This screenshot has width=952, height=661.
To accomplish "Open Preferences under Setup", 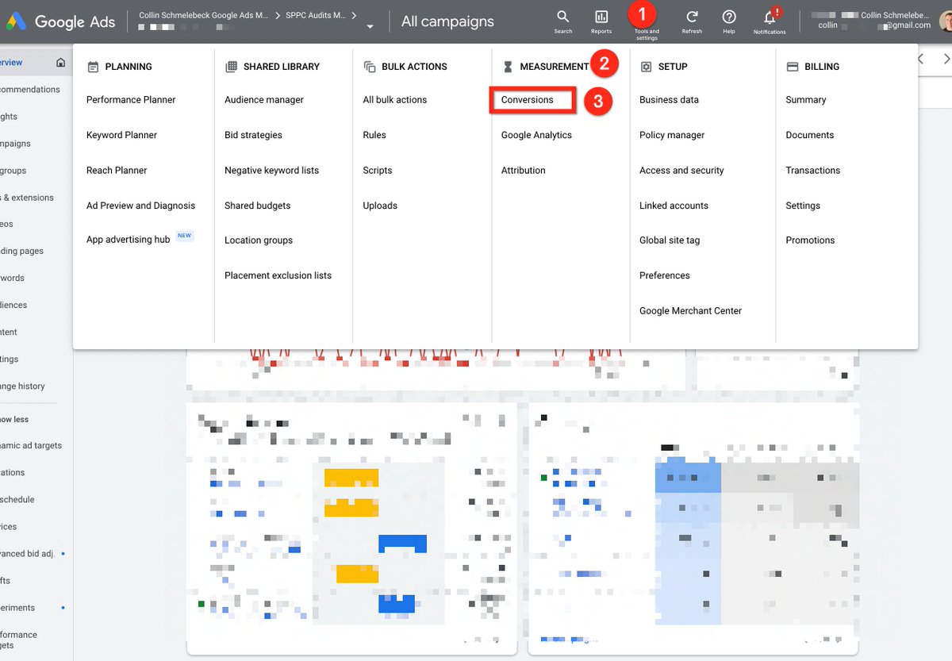I will click(665, 275).
